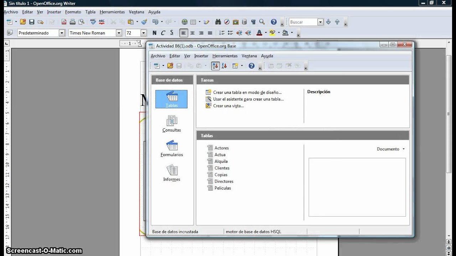Set Align Left paragraph alignment

[183, 33]
